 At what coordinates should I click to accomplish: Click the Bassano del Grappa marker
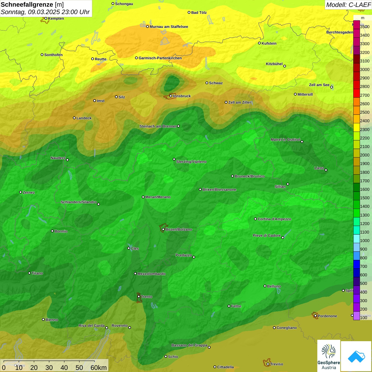tap(209, 347)
